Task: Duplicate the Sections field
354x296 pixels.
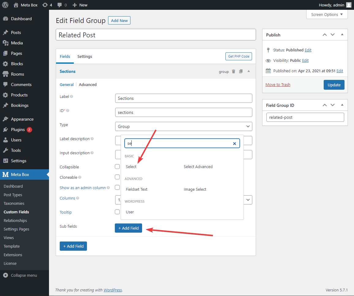Action: click(x=241, y=71)
